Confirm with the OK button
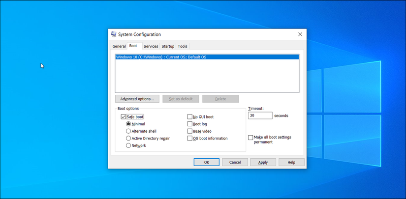Image resolution: width=406 pixels, height=199 pixels. point(206,162)
